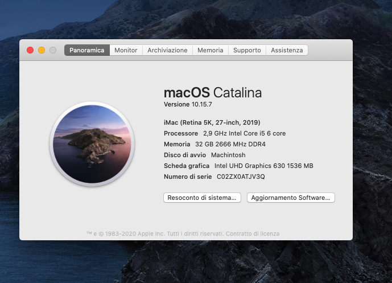Viewport: 392px width, 283px height.
Task: Click the Numero di serie label
Action: [x=188, y=177]
